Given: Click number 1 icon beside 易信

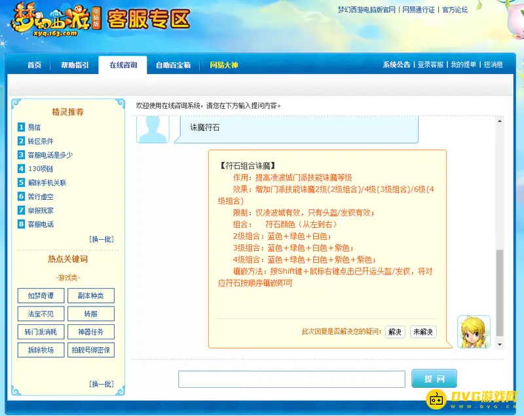Looking at the screenshot, I should tap(21, 127).
